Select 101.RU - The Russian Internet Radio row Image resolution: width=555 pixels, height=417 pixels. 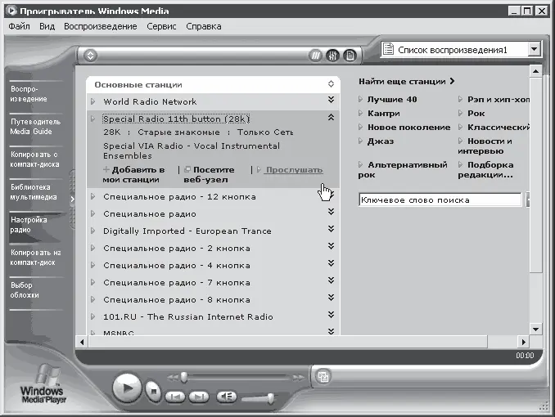tap(213, 316)
